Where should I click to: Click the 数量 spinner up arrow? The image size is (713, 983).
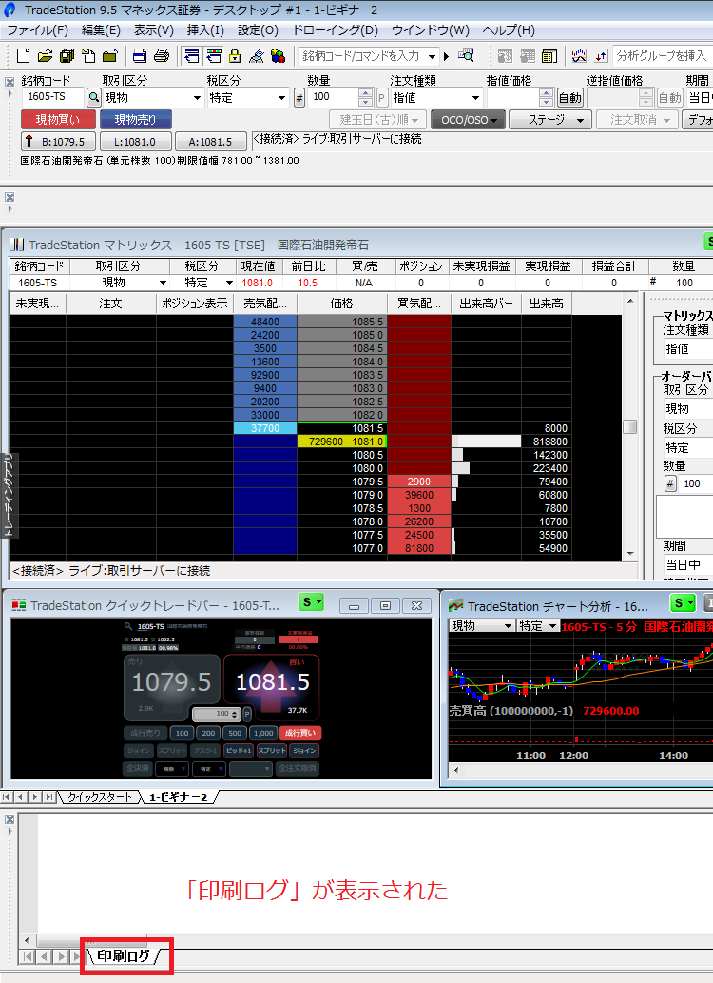point(365,93)
